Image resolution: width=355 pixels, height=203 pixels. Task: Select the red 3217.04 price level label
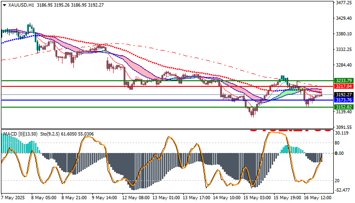click(344, 86)
